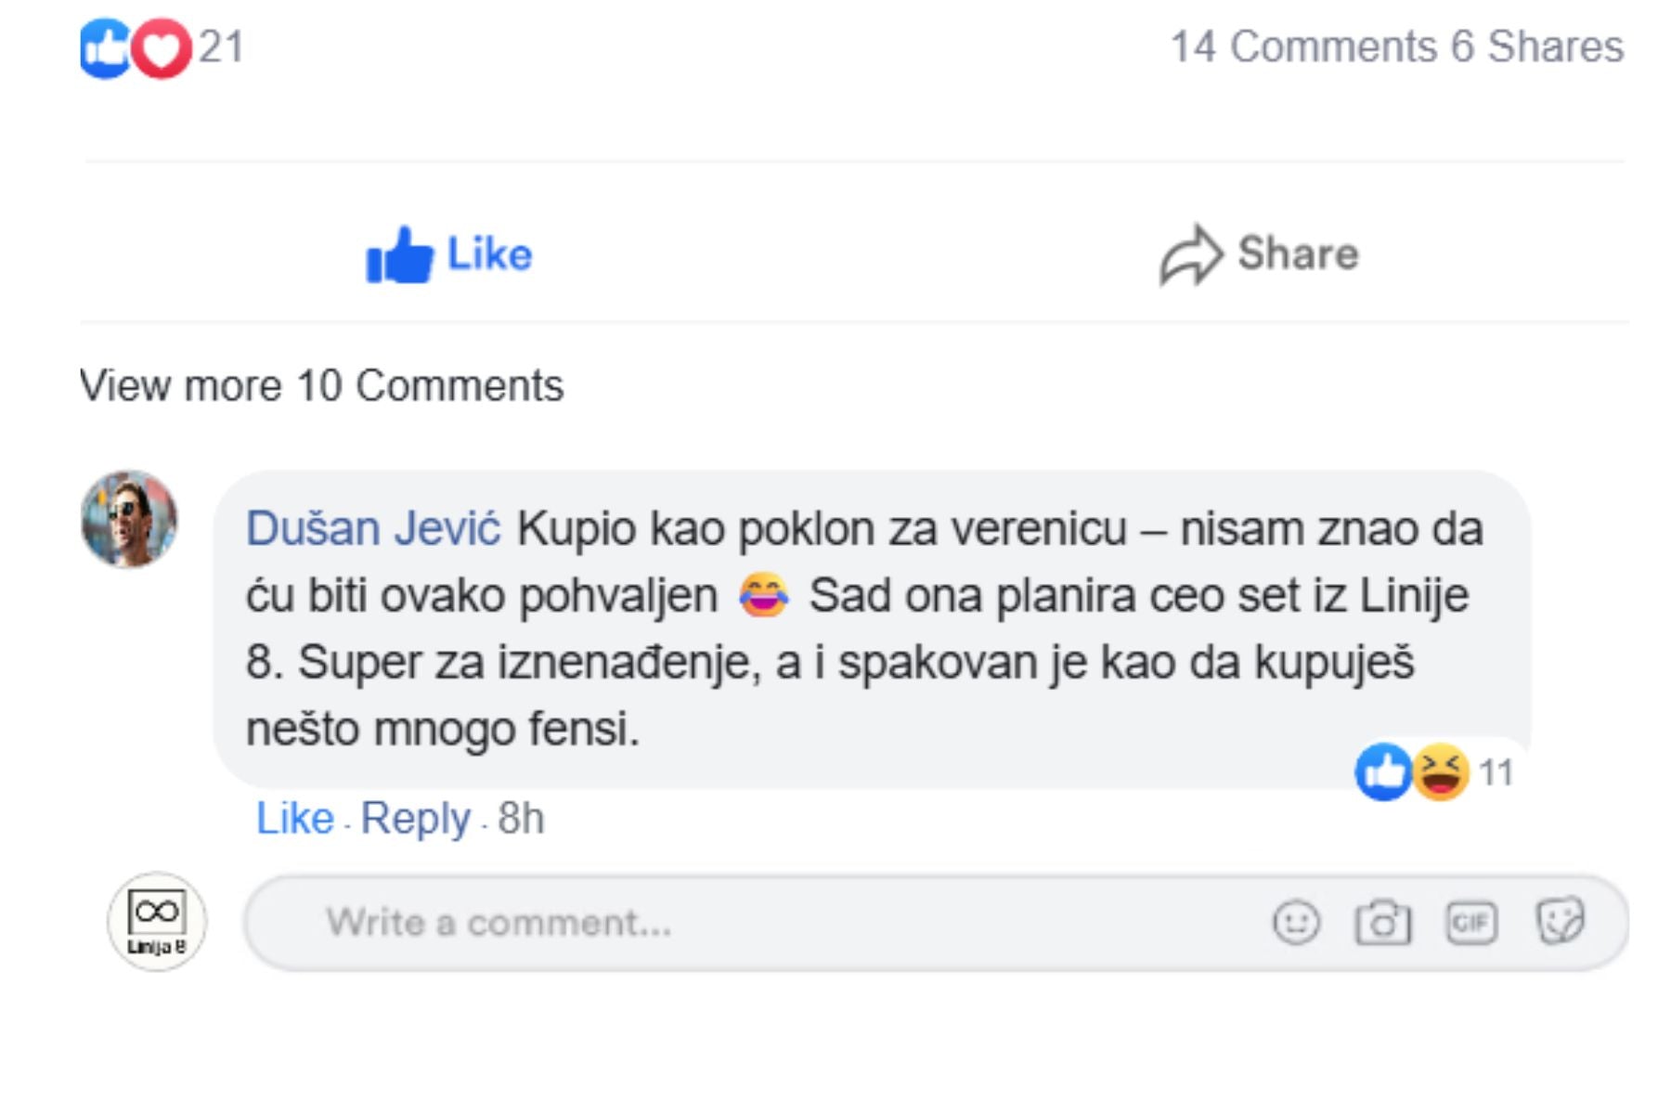Click the red heart reaction icon
The image size is (1671, 1114).
162,47
